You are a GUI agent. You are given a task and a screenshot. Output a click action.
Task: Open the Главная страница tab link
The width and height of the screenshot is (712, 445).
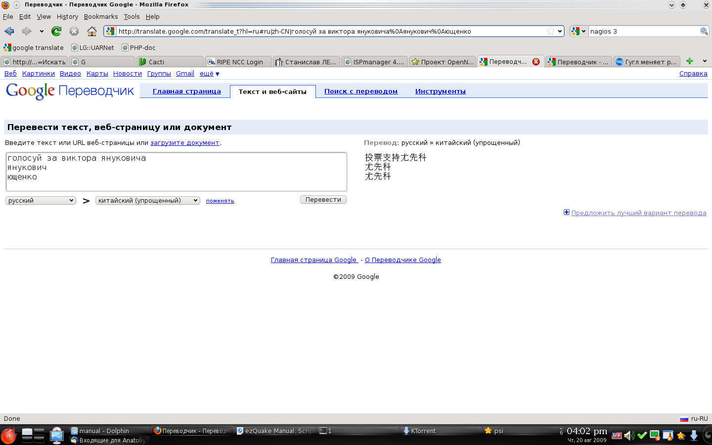point(187,91)
